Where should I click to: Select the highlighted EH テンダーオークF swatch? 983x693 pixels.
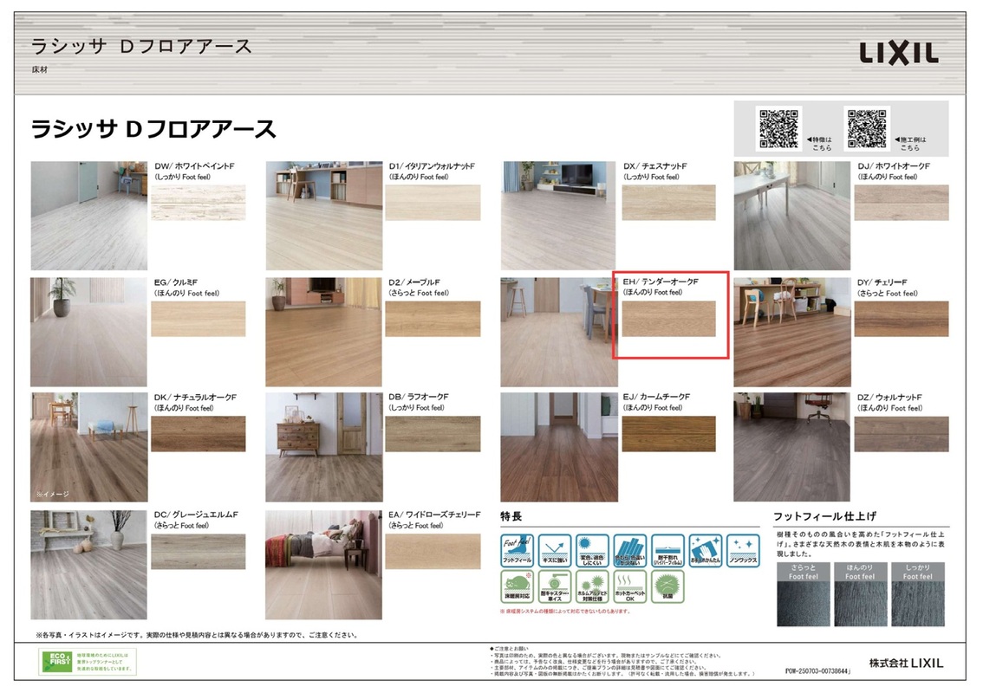click(669, 320)
